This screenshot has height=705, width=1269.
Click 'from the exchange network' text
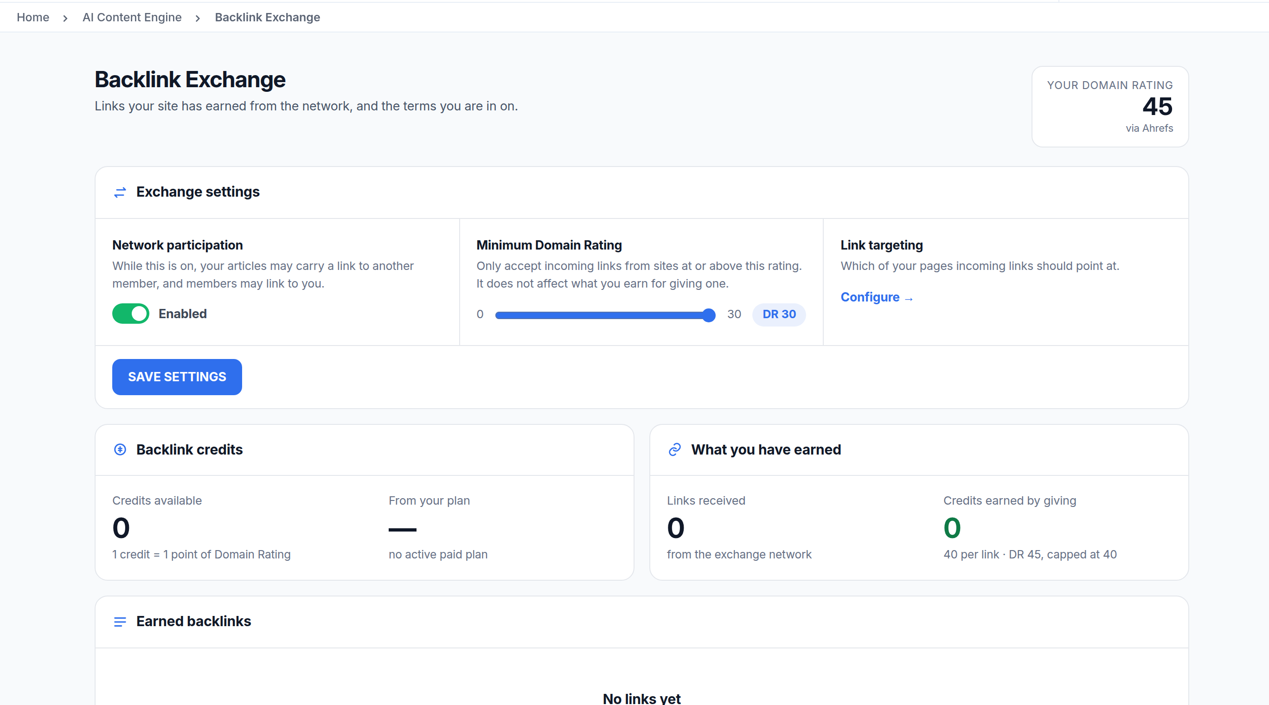[x=739, y=554]
